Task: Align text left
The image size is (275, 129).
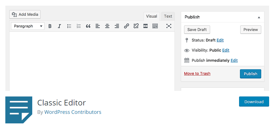Action: [98, 26]
